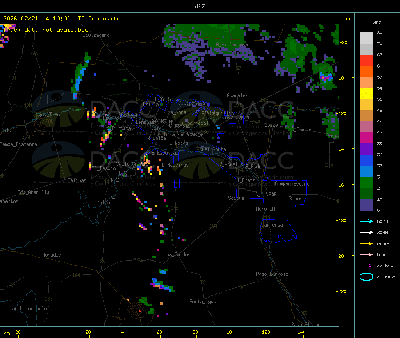
Task: Click the 'Carmensa' map label
Action: 272,225
